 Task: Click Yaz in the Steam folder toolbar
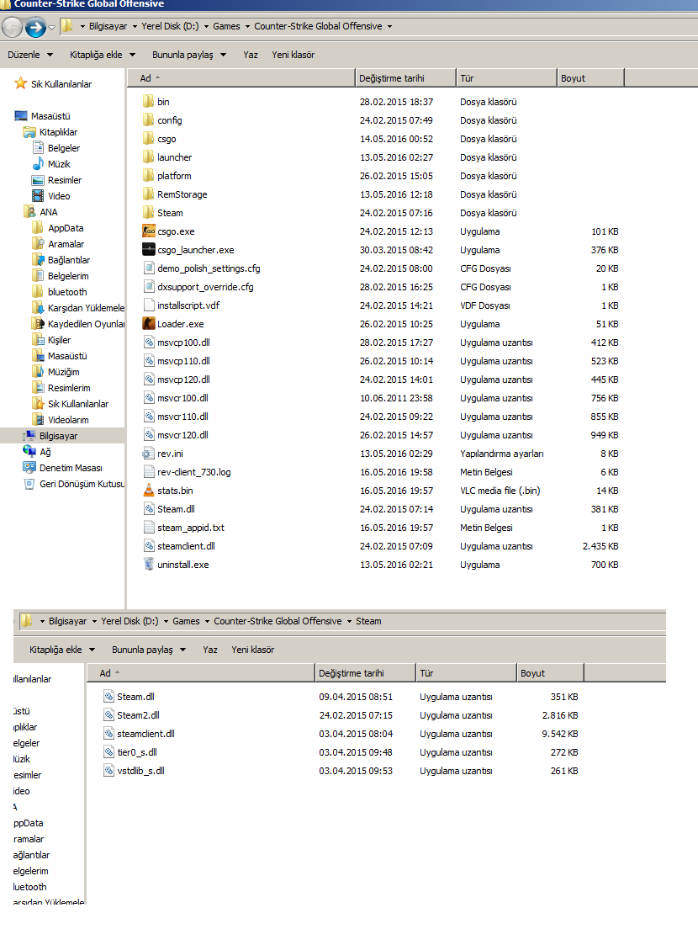[210, 650]
